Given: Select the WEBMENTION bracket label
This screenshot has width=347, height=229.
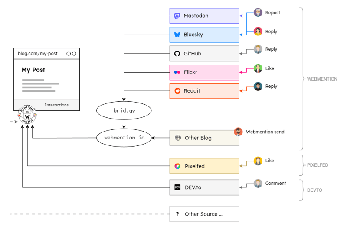Looking at the screenshot, I should coord(322,79).
